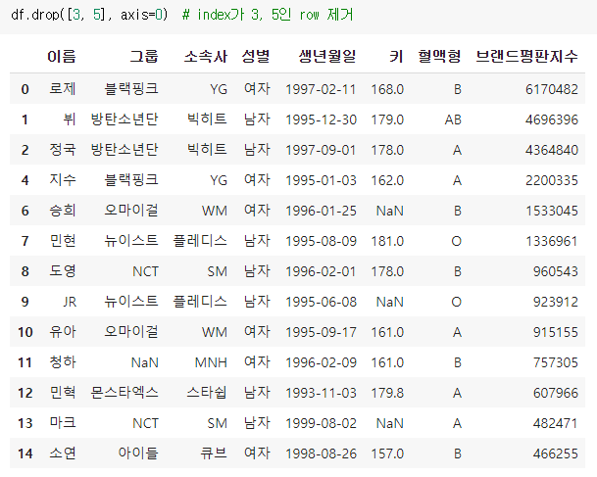Click row index 4
The width and height of the screenshot is (597, 477).
[25, 180]
